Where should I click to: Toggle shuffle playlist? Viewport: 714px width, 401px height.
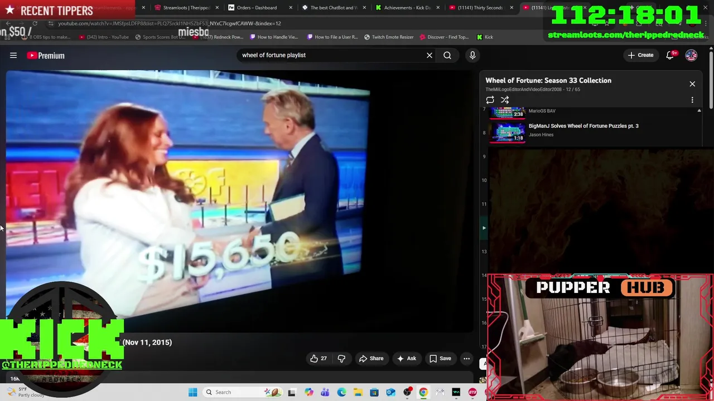505,100
